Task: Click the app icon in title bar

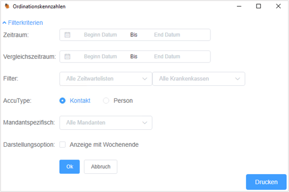Action: coord(7,6)
